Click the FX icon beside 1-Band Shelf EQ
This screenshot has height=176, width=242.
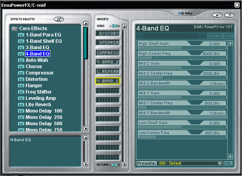point(21,41)
